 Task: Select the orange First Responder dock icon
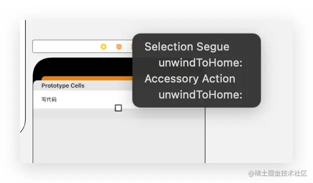119,46
